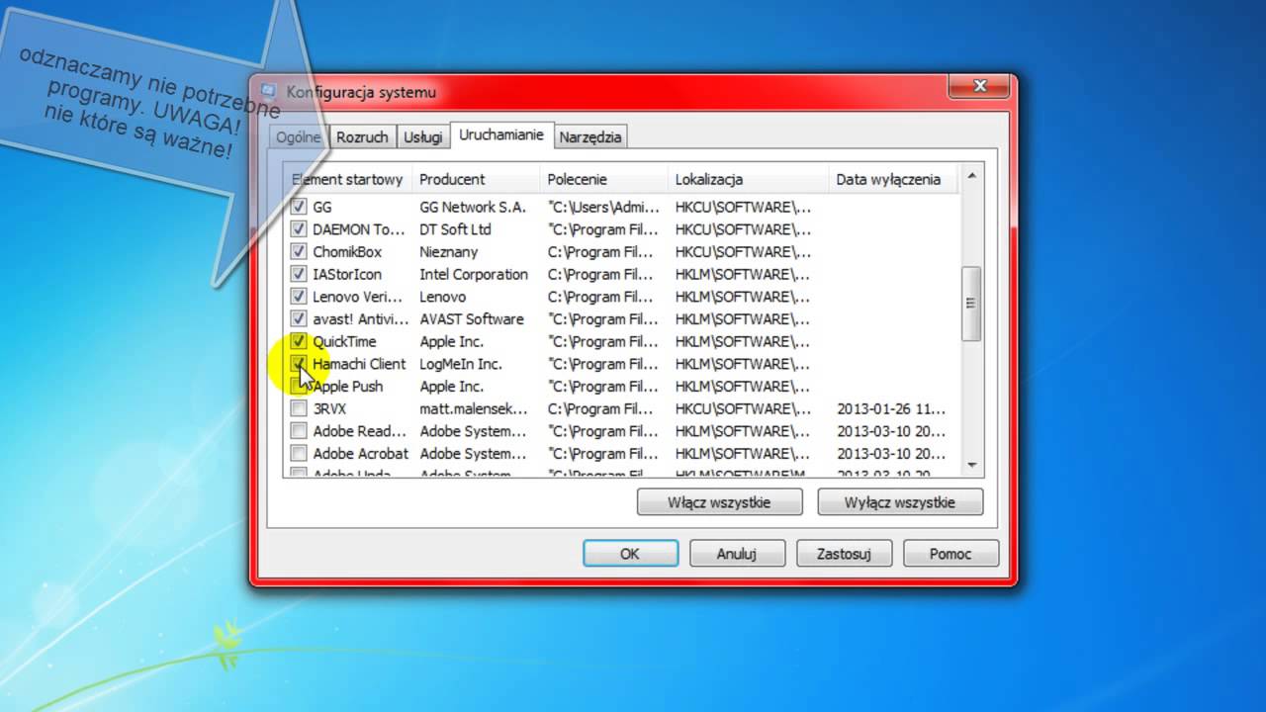Enable the Adobe Reader startup checkbox
The height and width of the screenshot is (712, 1266).
299,431
